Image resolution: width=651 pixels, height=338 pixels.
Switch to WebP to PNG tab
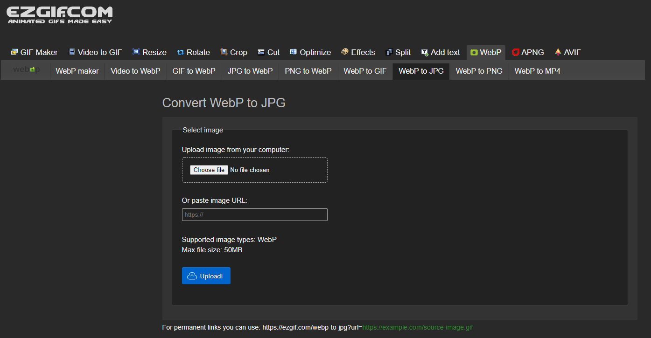479,71
